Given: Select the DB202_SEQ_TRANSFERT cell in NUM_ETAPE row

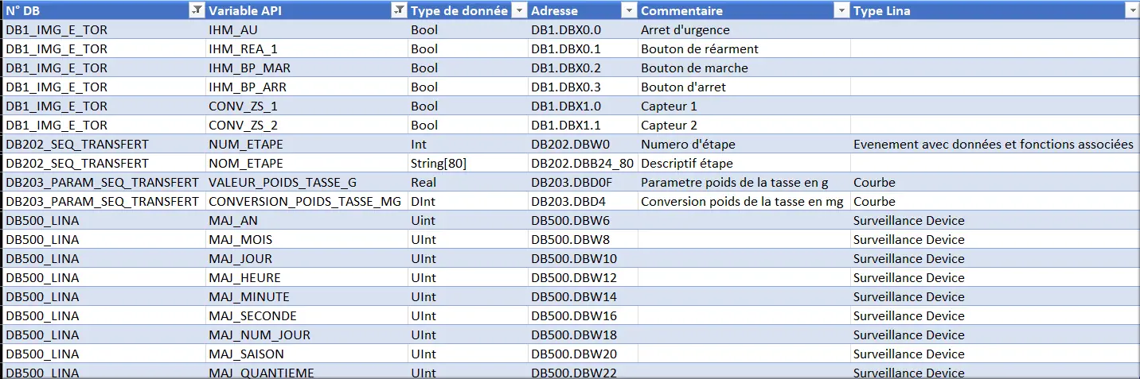Looking at the screenshot, I should 103,144.
